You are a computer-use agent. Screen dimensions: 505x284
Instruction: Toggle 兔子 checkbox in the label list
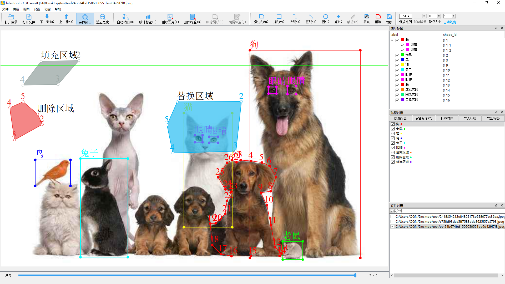click(393, 143)
